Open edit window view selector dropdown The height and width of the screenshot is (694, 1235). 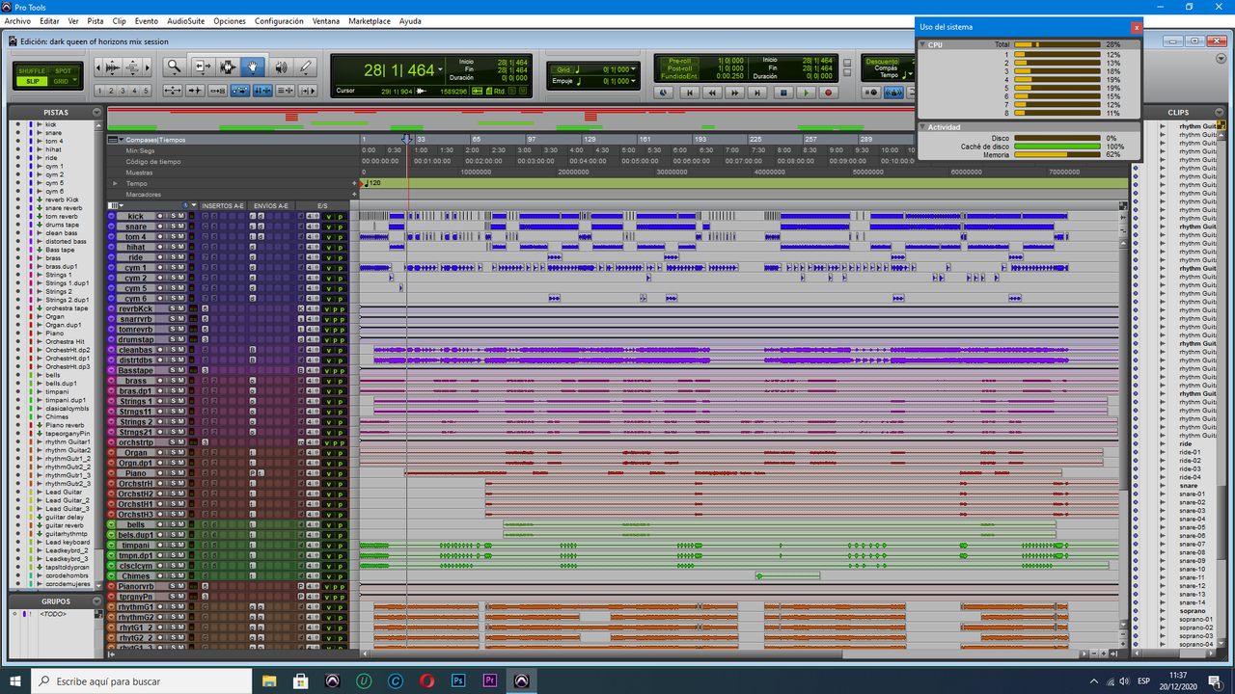(x=115, y=205)
